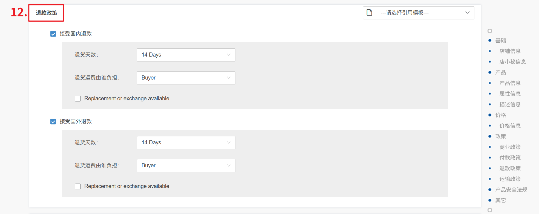Open domestic 退货天数 14 Days dropdown
539x214 pixels.
[x=186, y=55]
